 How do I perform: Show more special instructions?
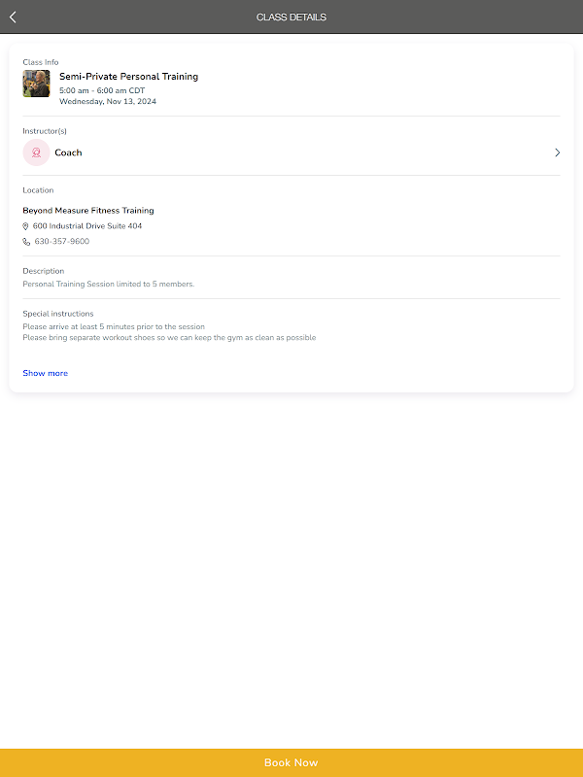46,373
